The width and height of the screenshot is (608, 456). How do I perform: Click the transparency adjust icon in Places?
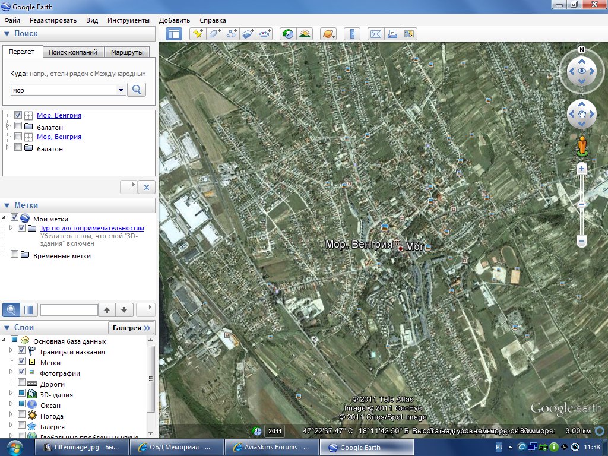click(x=28, y=310)
